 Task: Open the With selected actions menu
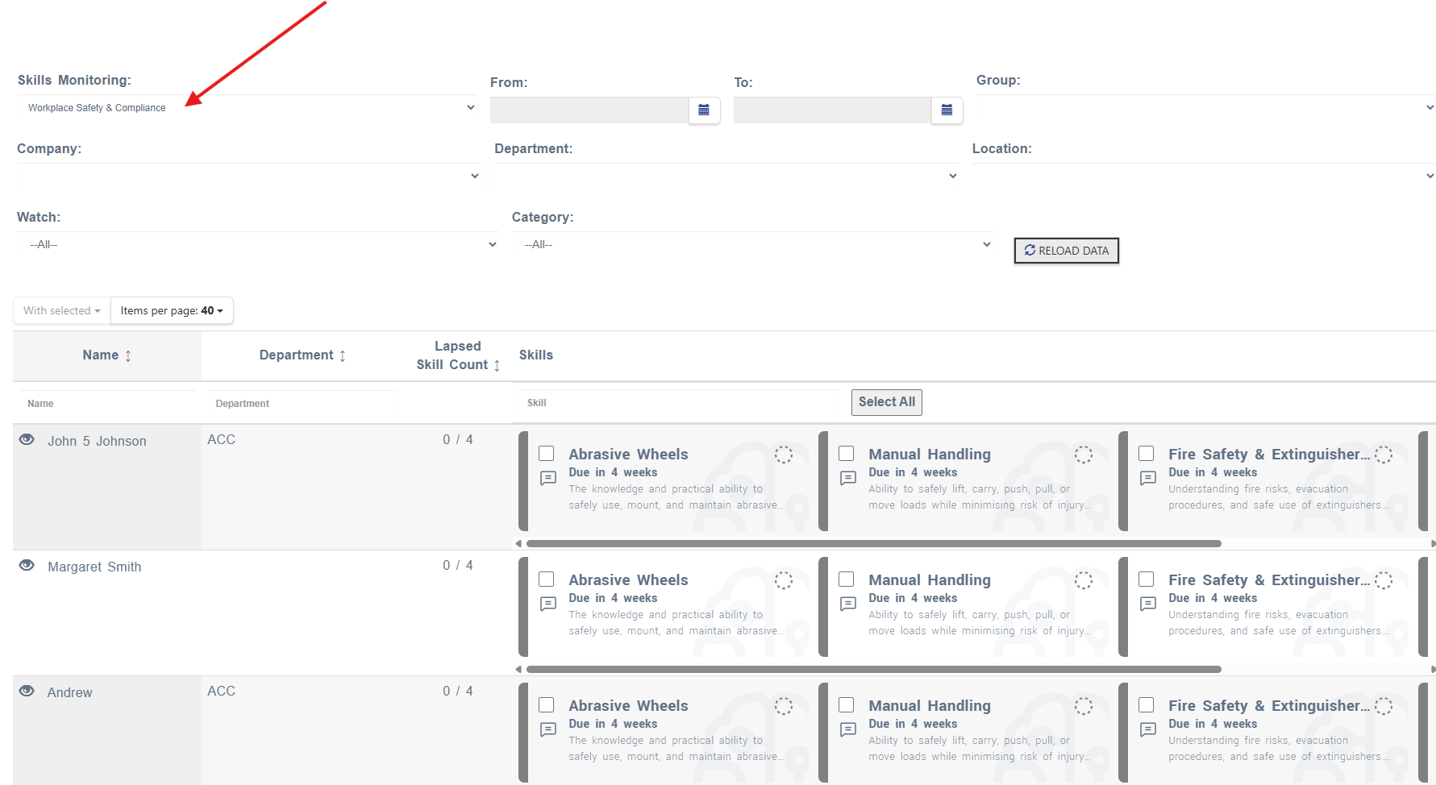pos(62,310)
